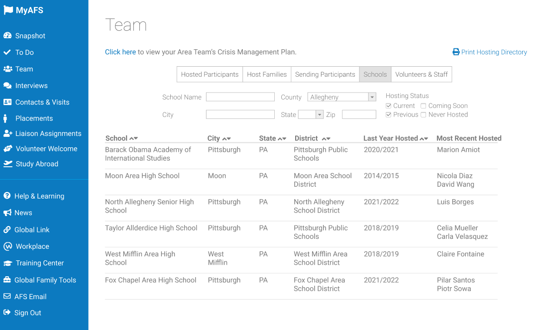Click the Training Center graduation cap icon
544x330 pixels.
pos(7,263)
